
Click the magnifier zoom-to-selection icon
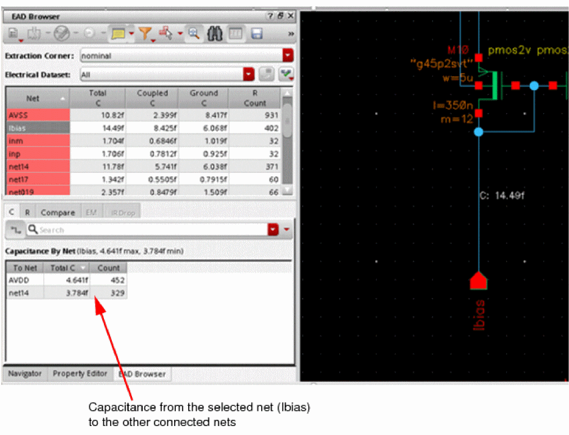tap(194, 34)
